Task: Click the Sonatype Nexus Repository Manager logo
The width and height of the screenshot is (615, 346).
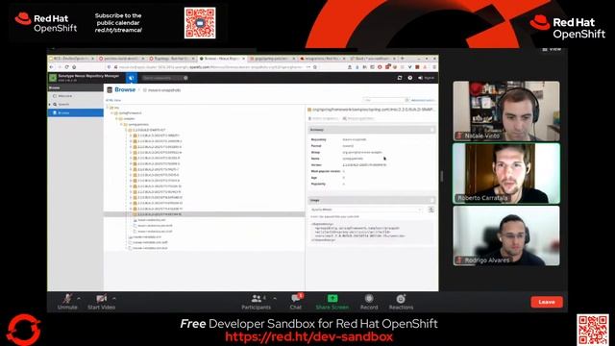Action: point(53,78)
